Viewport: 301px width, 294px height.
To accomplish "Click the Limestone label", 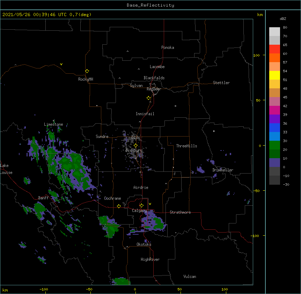I will pyautogui.click(x=53, y=124).
